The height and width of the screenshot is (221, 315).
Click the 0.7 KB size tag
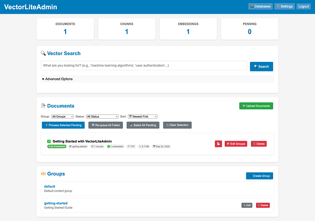(x=144, y=146)
